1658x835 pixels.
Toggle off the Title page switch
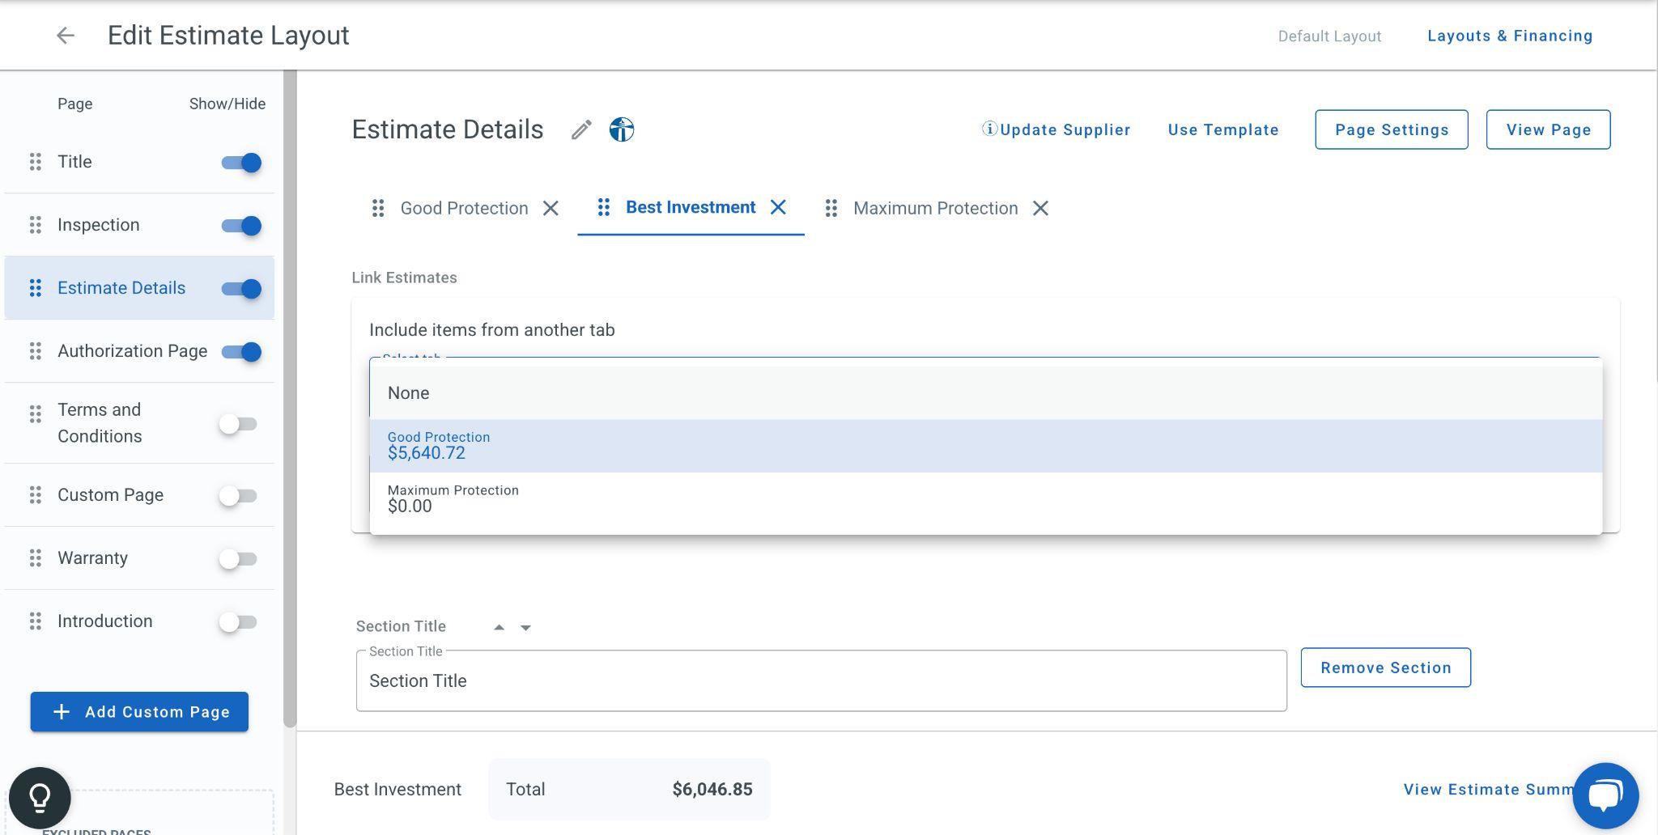point(241,163)
